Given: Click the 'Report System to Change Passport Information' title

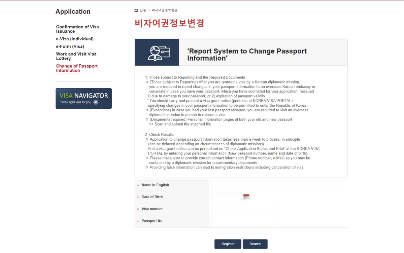Looking at the screenshot, I should (247, 55).
